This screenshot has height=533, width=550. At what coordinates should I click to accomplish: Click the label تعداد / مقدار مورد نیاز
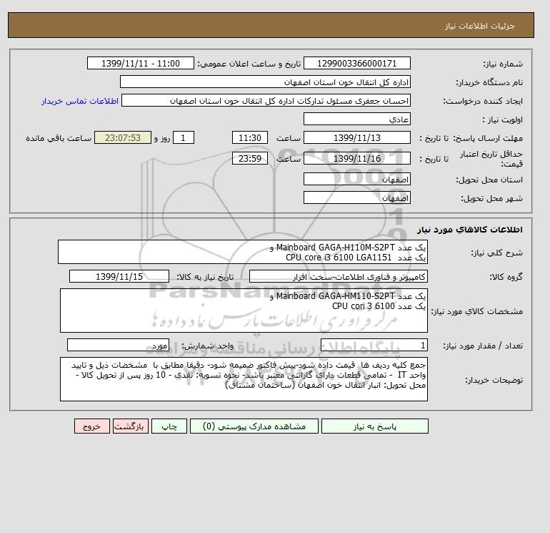point(483,346)
